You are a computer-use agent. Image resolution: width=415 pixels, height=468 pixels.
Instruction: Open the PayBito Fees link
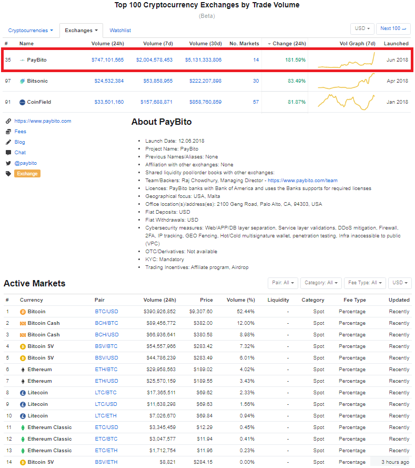point(21,132)
